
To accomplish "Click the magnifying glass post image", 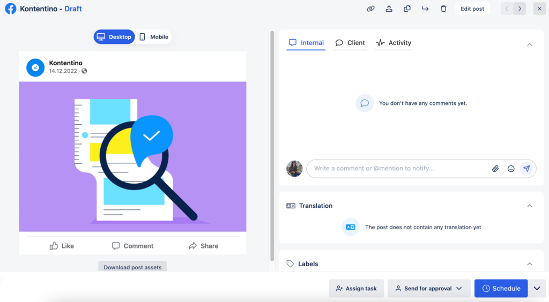I will [133, 156].
